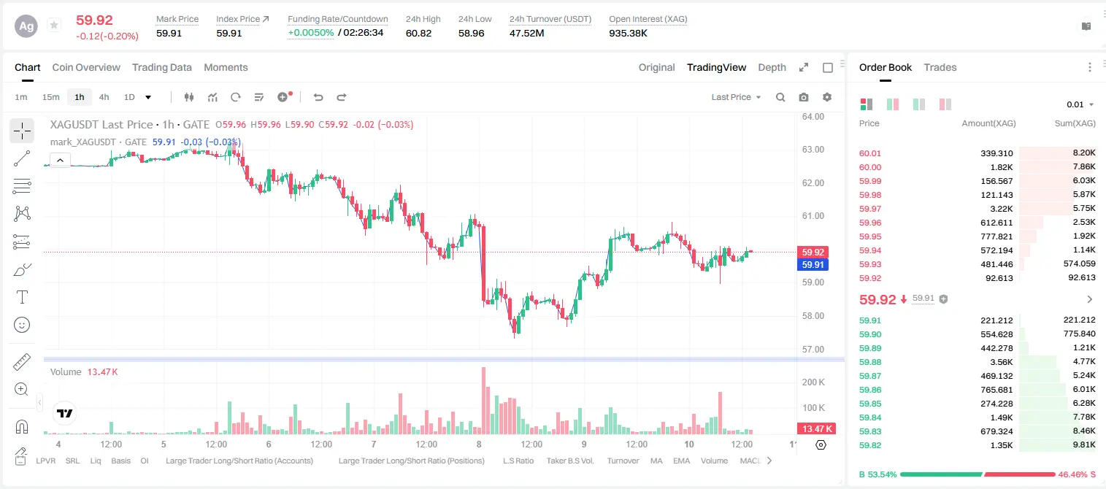The image size is (1106, 489).
Task: Switch chart to Depth view
Action: pyautogui.click(x=772, y=67)
